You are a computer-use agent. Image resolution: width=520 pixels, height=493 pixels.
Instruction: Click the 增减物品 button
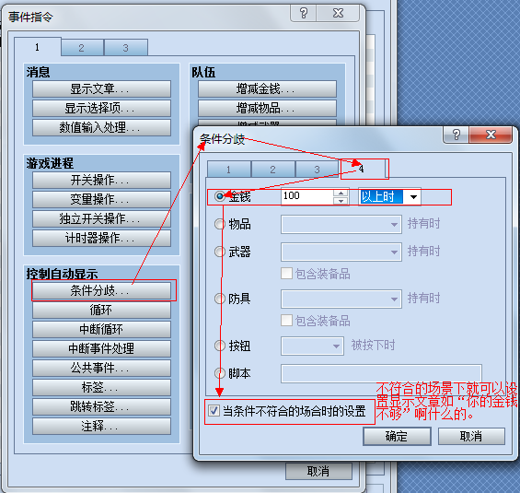coord(267,108)
